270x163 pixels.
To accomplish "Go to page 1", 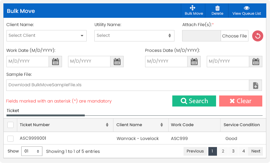I will point(212,151).
